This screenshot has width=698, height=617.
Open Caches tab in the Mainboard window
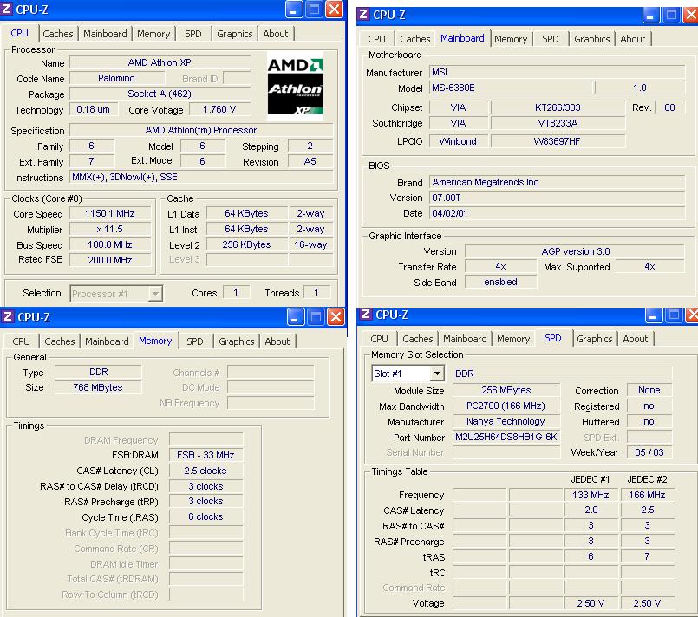[x=414, y=39]
